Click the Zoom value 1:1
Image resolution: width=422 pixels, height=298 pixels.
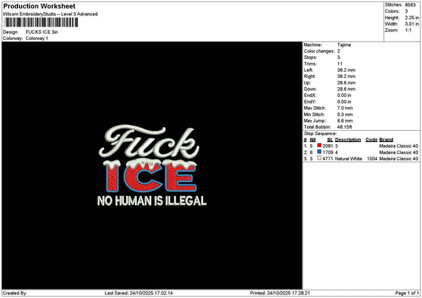408,30
